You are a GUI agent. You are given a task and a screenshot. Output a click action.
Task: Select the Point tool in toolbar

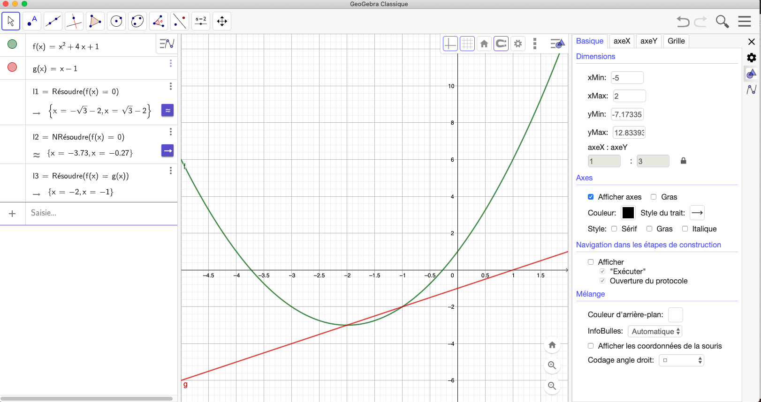32,21
